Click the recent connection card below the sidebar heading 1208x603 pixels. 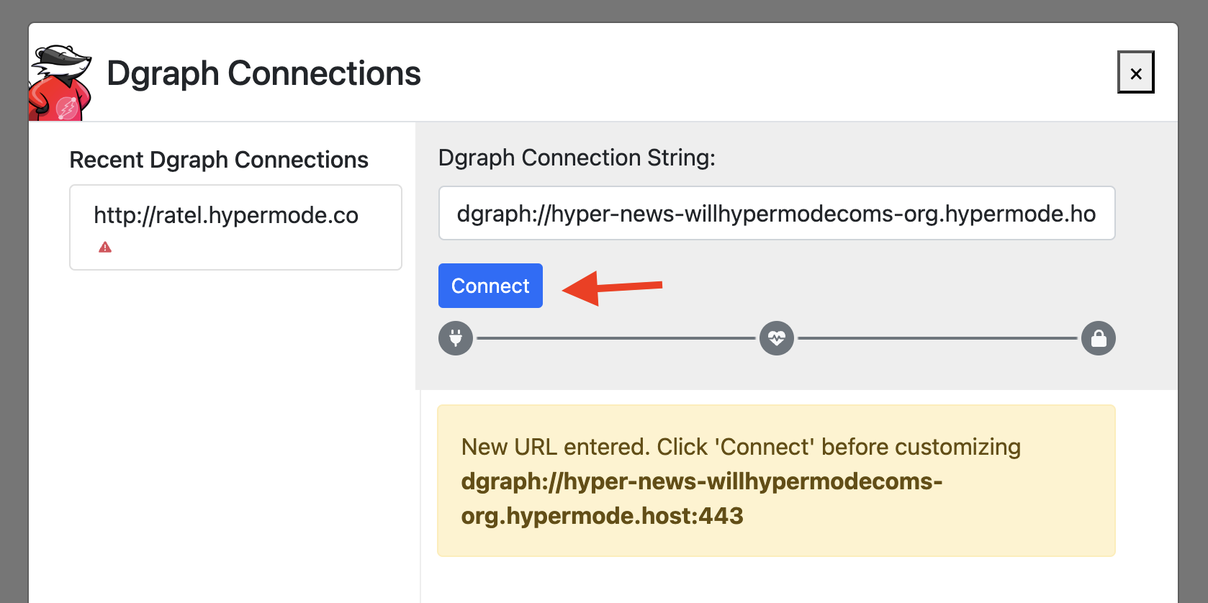pos(235,227)
